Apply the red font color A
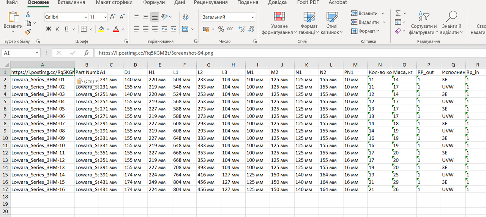This screenshot has height=217, width=486. [116, 29]
